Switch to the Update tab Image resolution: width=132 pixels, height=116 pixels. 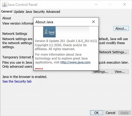pos(19,12)
